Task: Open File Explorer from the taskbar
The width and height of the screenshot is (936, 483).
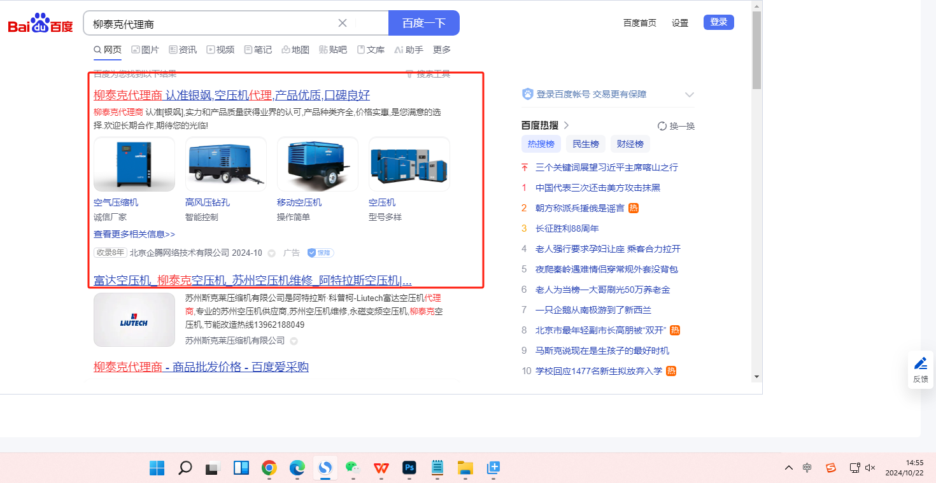Action: tap(465, 468)
